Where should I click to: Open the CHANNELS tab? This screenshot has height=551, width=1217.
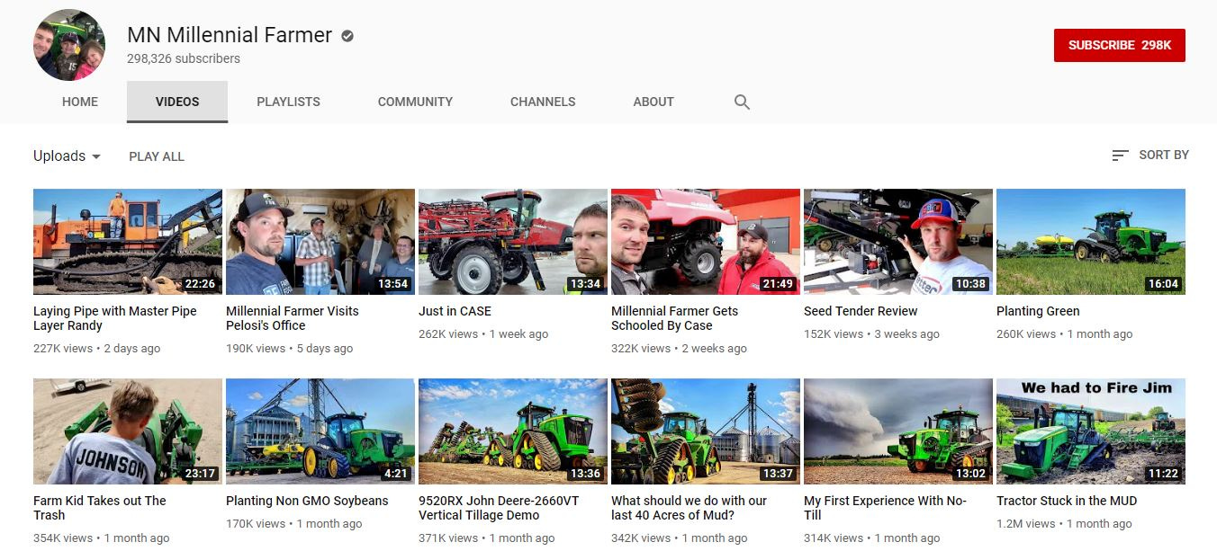[x=543, y=102]
